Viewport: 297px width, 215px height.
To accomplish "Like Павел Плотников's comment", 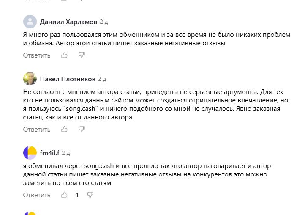I will (x=65, y=129).
